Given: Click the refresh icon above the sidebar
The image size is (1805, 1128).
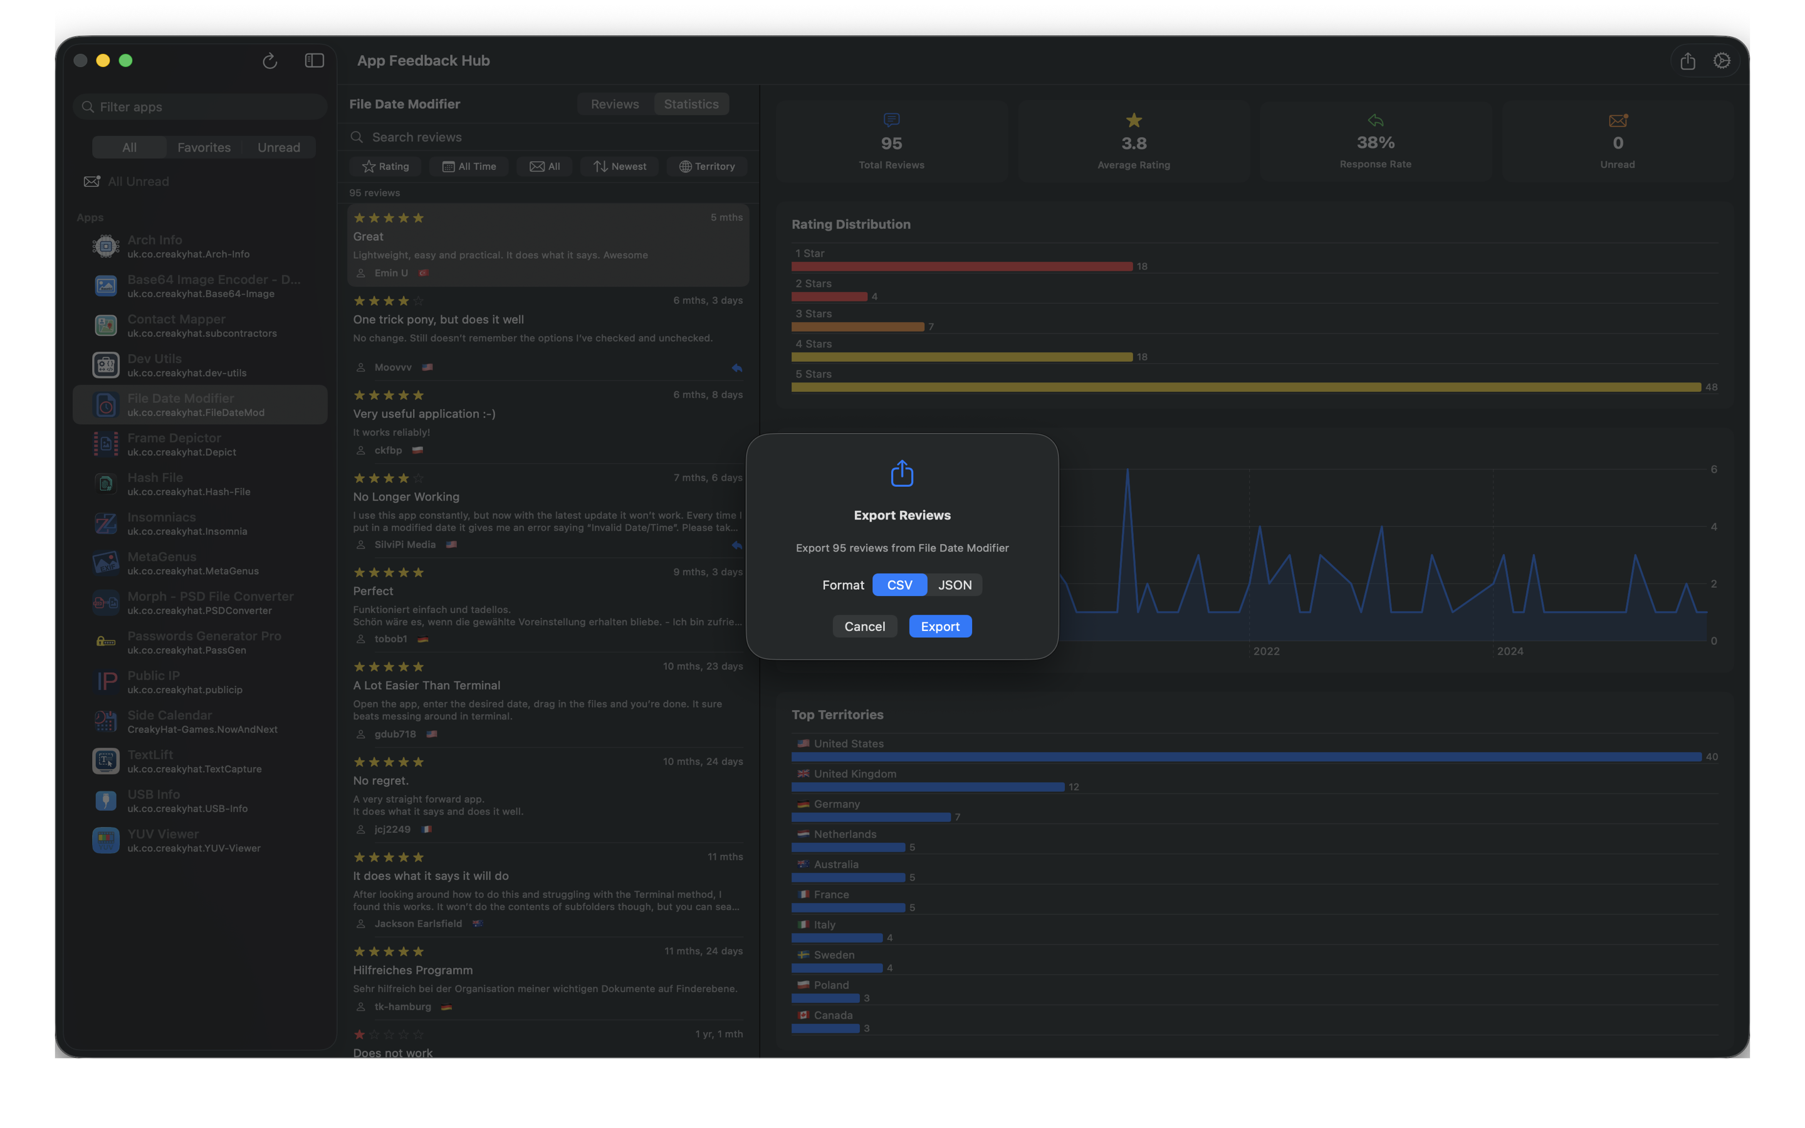Looking at the screenshot, I should [x=270, y=60].
